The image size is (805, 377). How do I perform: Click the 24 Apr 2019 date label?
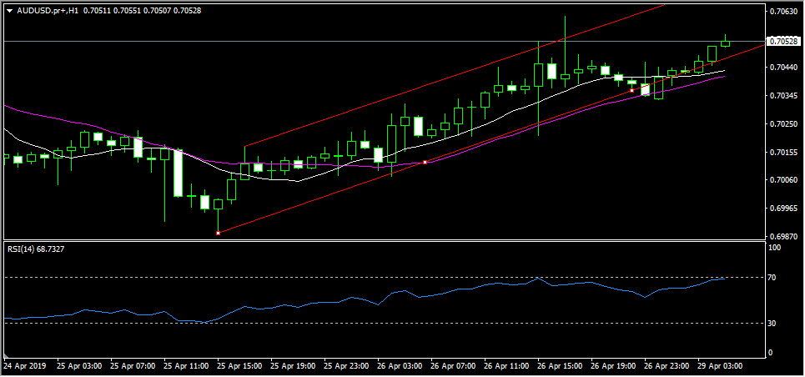pyautogui.click(x=24, y=366)
